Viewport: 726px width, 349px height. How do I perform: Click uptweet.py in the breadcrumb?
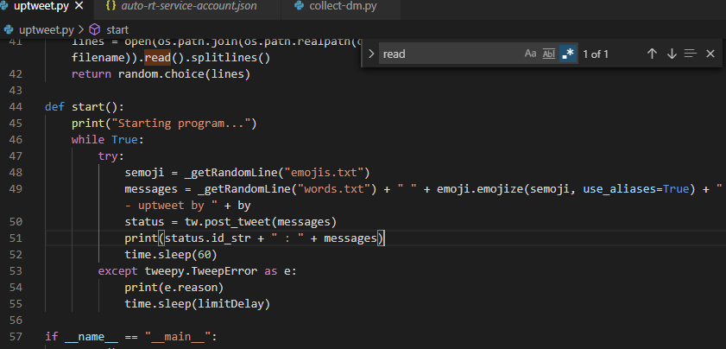point(47,30)
